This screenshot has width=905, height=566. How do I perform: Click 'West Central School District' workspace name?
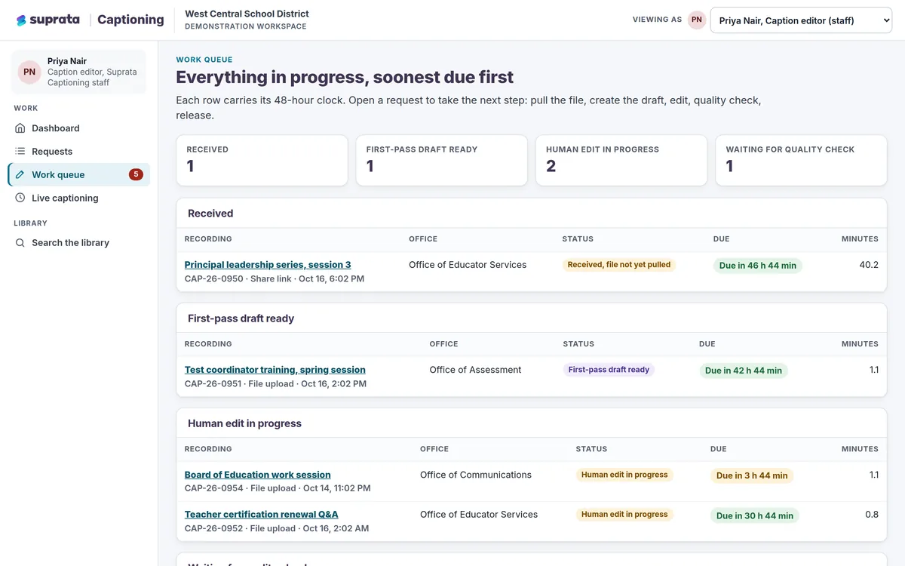coord(247,14)
